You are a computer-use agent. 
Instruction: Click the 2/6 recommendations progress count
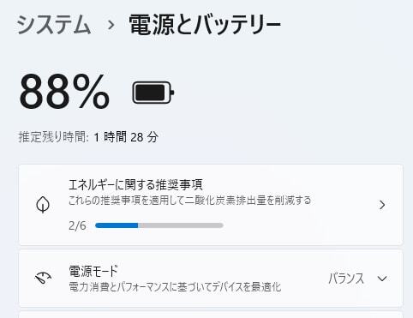[77, 225]
